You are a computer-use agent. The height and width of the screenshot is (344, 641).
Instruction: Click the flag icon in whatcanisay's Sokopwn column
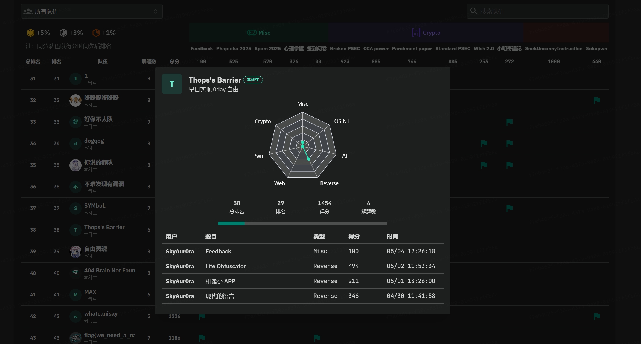(x=597, y=316)
